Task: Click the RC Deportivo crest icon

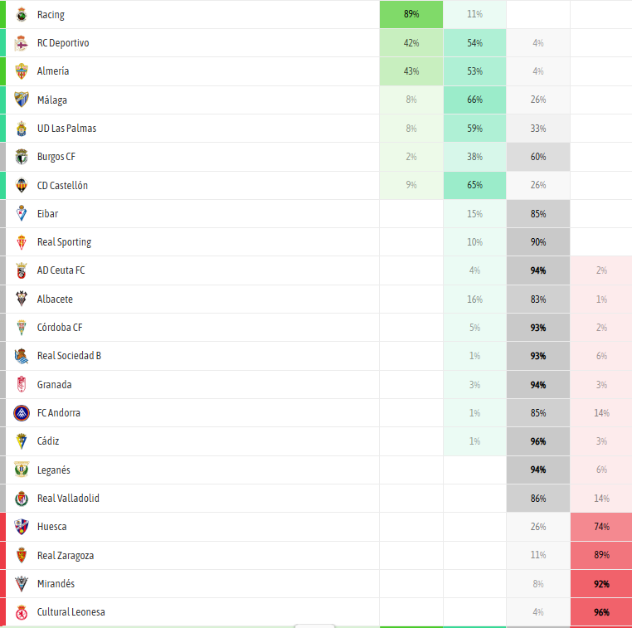Action: pos(22,43)
